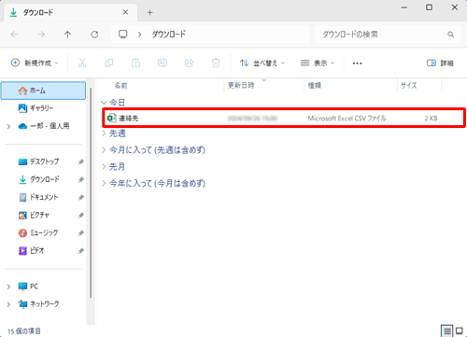
Task: Open the 並べ替え sort dropdown
Action: [262, 63]
